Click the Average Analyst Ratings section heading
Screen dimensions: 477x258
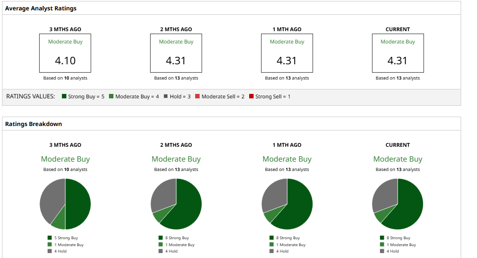41,8
